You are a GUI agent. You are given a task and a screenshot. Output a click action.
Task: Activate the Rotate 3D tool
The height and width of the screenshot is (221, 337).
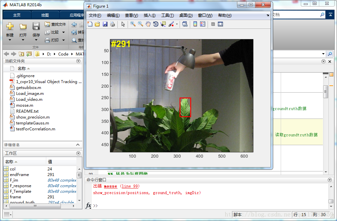pos(155,24)
